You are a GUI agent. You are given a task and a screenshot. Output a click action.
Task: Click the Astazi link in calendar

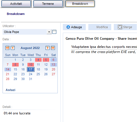click(x=10, y=90)
